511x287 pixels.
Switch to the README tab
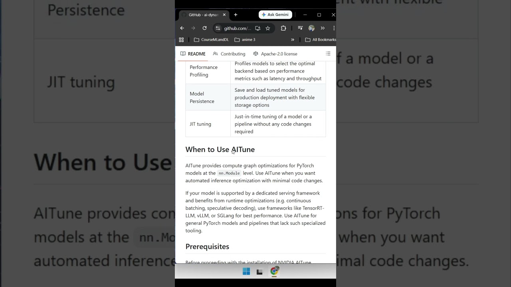(193, 54)
